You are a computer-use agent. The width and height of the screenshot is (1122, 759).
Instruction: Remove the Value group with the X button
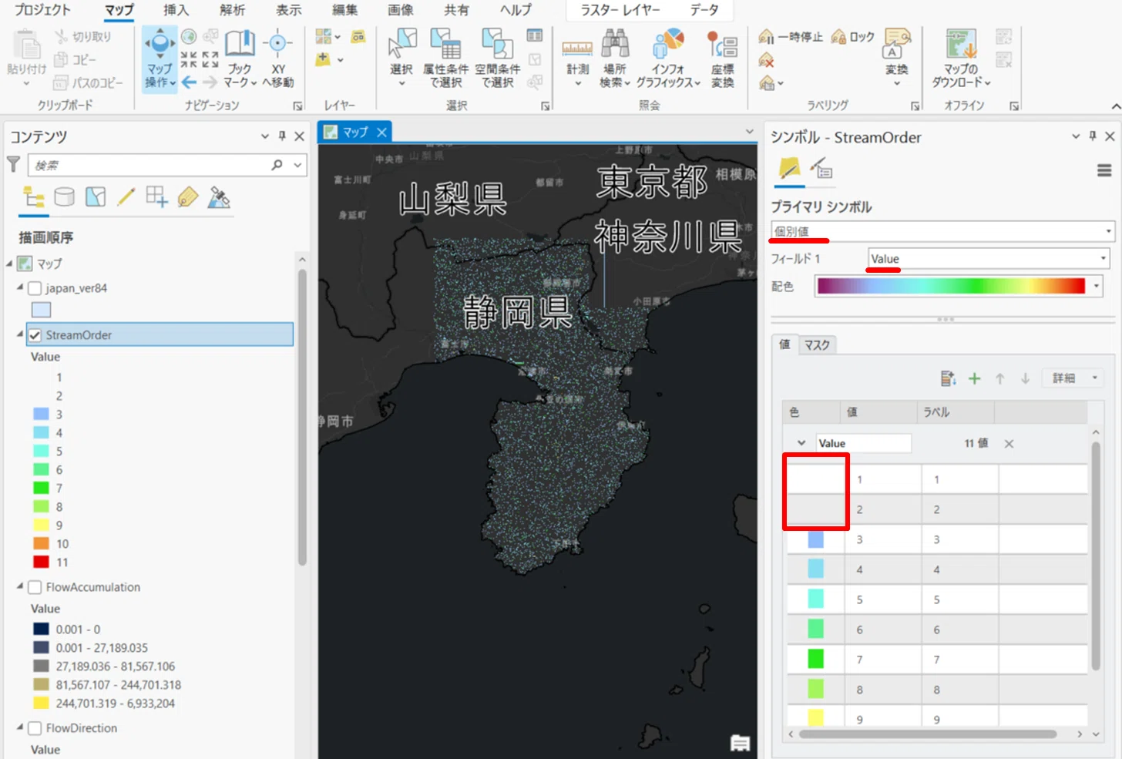tap(1009, 444)
